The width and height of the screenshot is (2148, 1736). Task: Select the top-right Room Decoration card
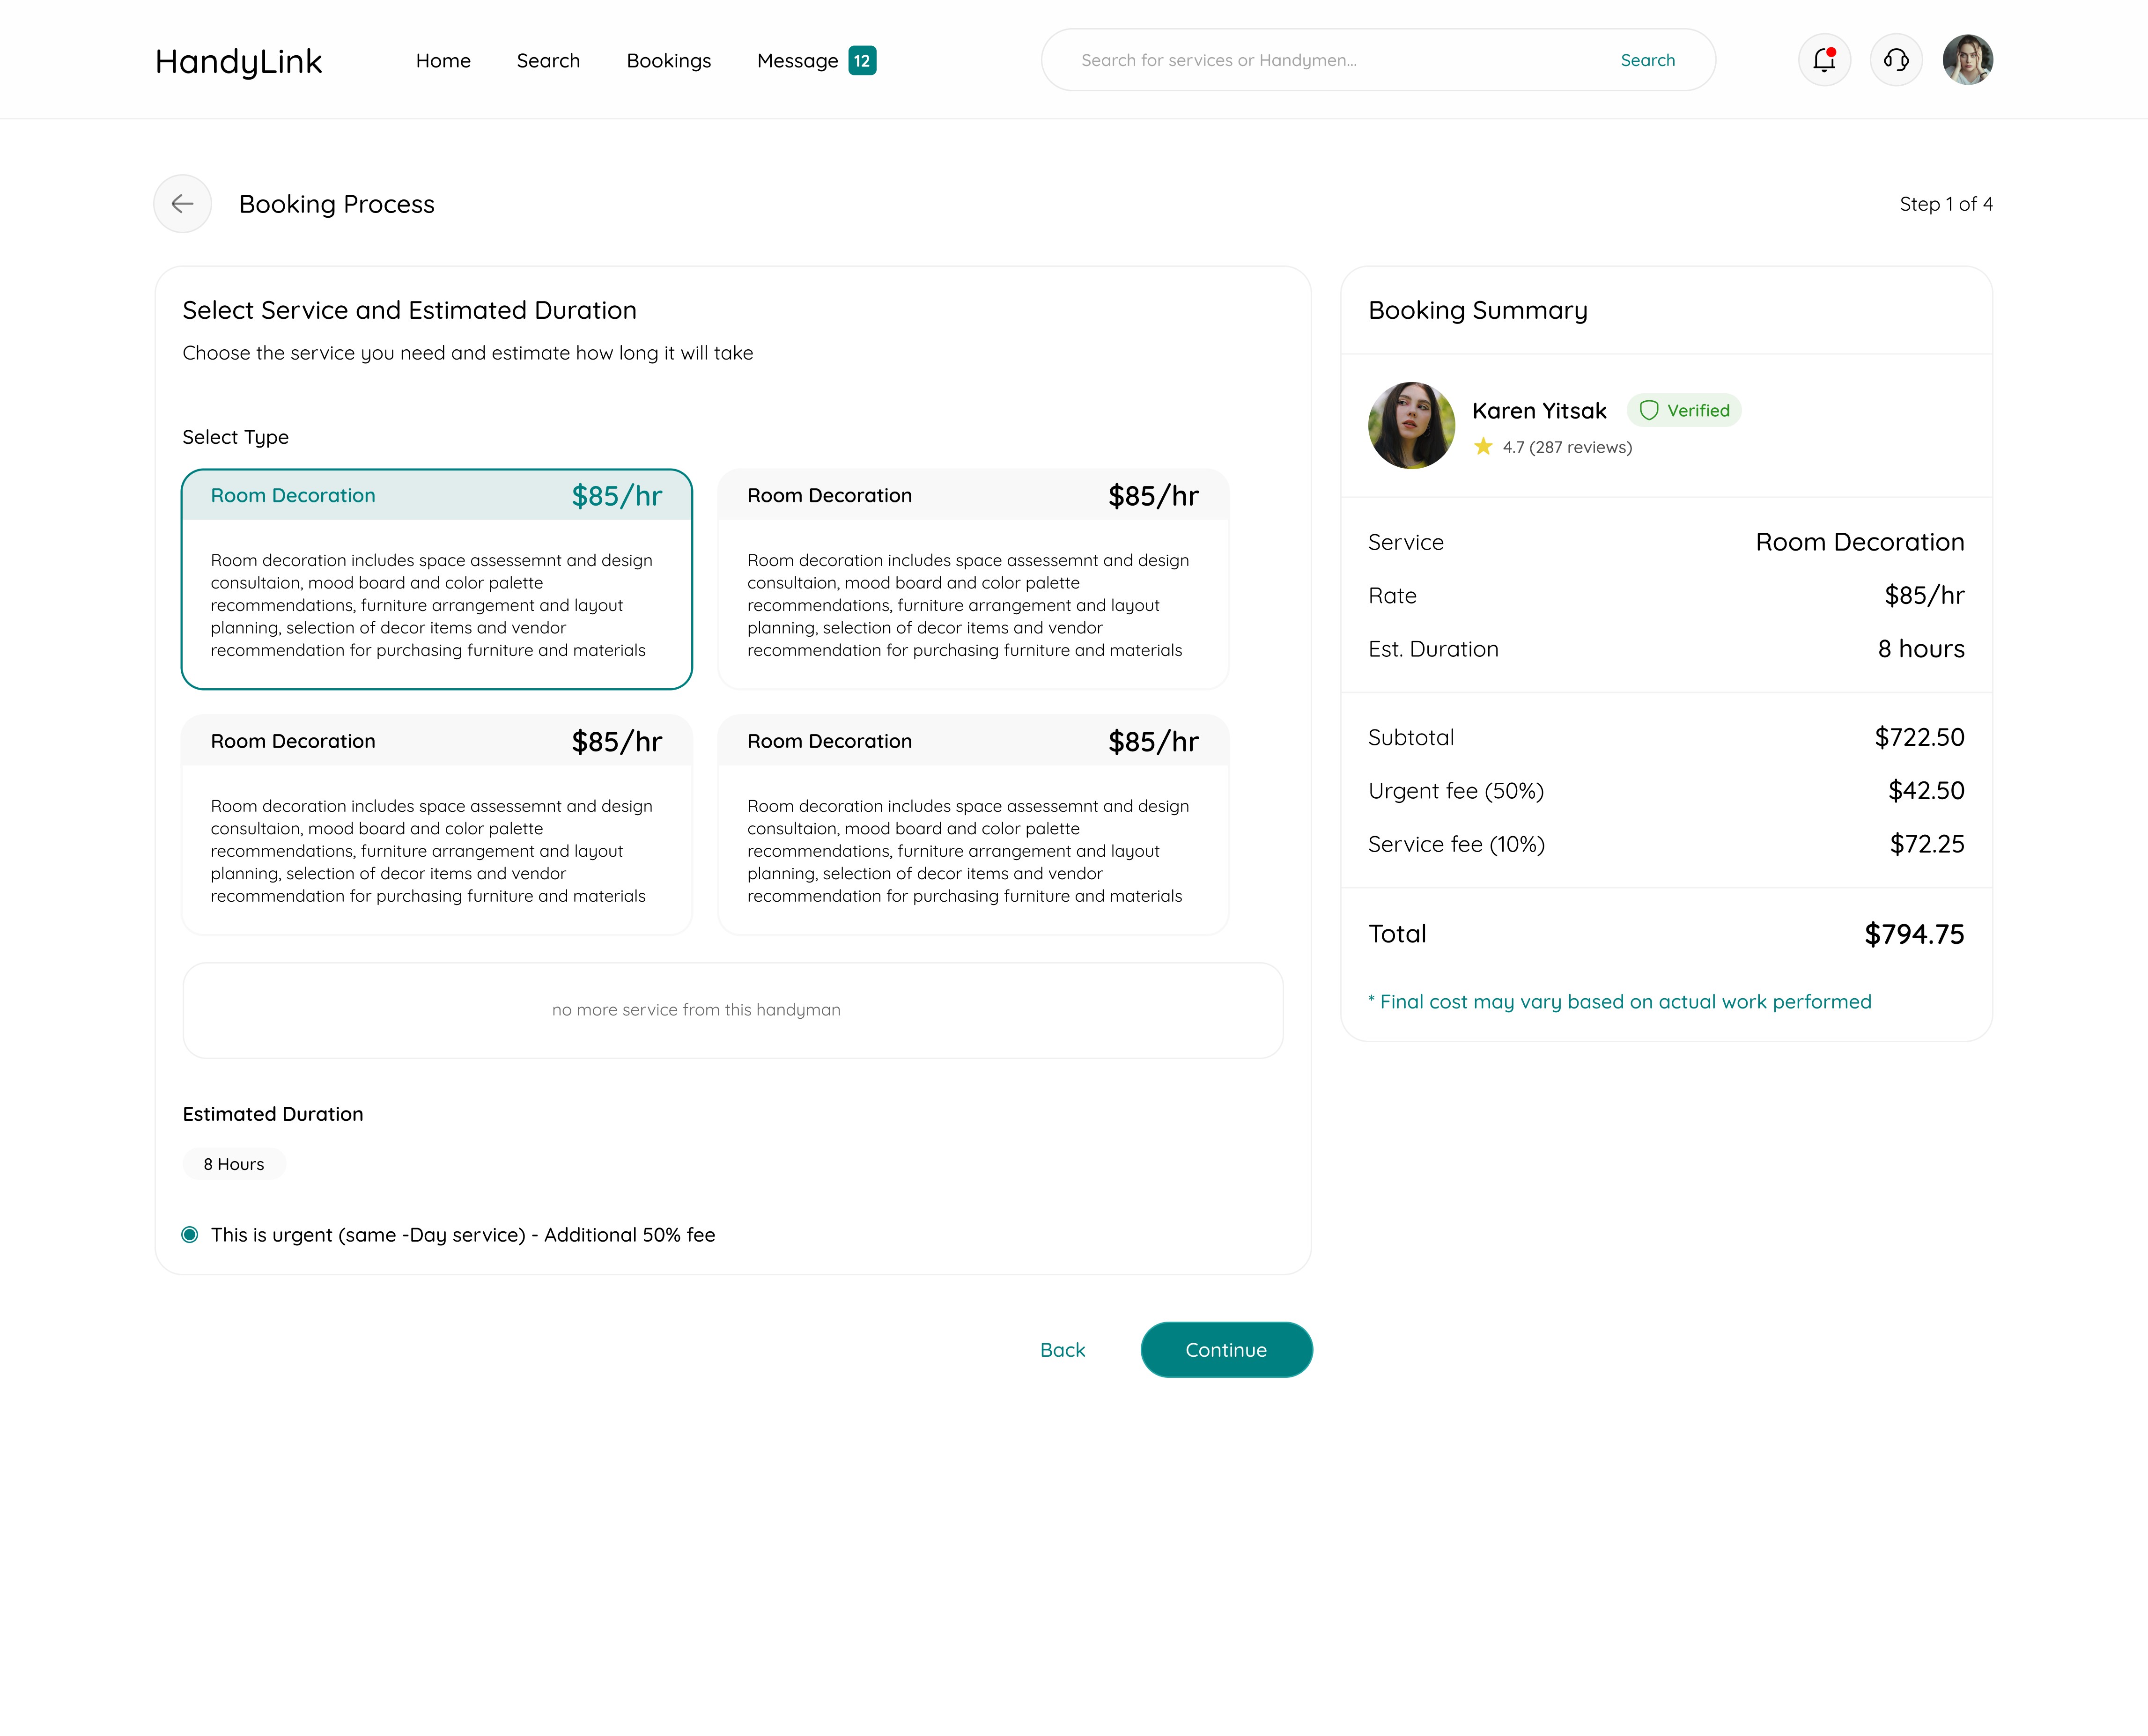click(x=972, y=579)
